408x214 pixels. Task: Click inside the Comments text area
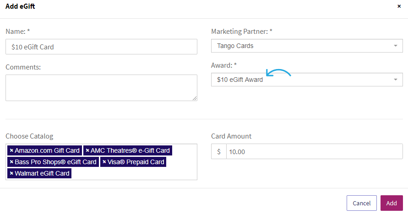101,88
